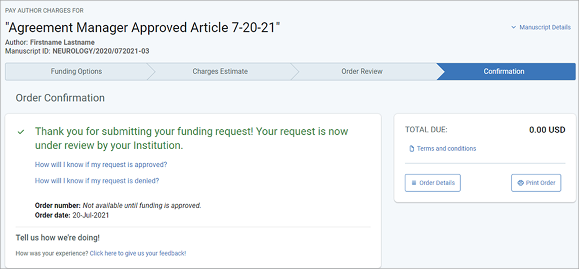579x269 pixels.
Task: Click the Confirmation step
Action: pos(504,71)
